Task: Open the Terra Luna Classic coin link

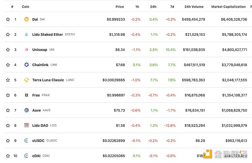Action: (48, 80)
